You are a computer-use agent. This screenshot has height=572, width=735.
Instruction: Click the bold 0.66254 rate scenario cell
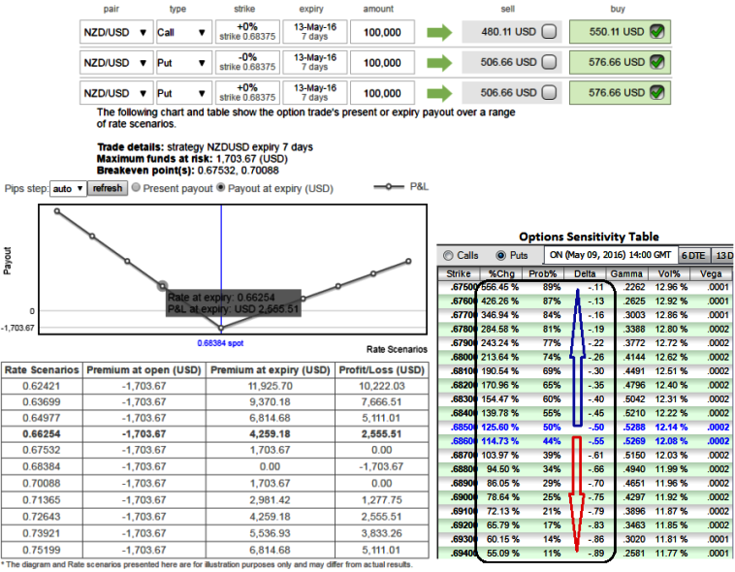coord(42,434)
